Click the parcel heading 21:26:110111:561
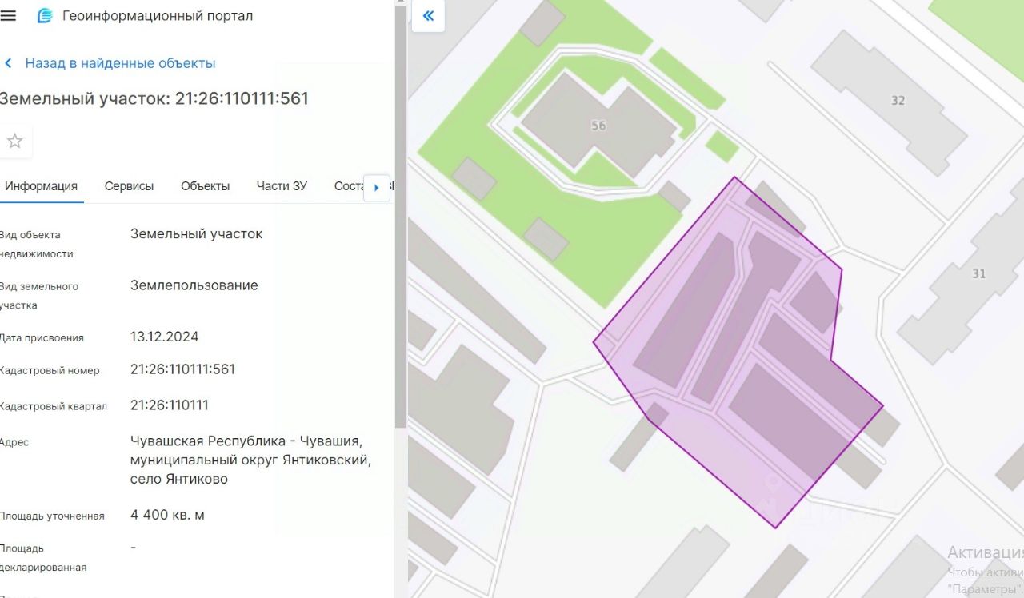1024x598 pixels. click(x=154, y=98)
